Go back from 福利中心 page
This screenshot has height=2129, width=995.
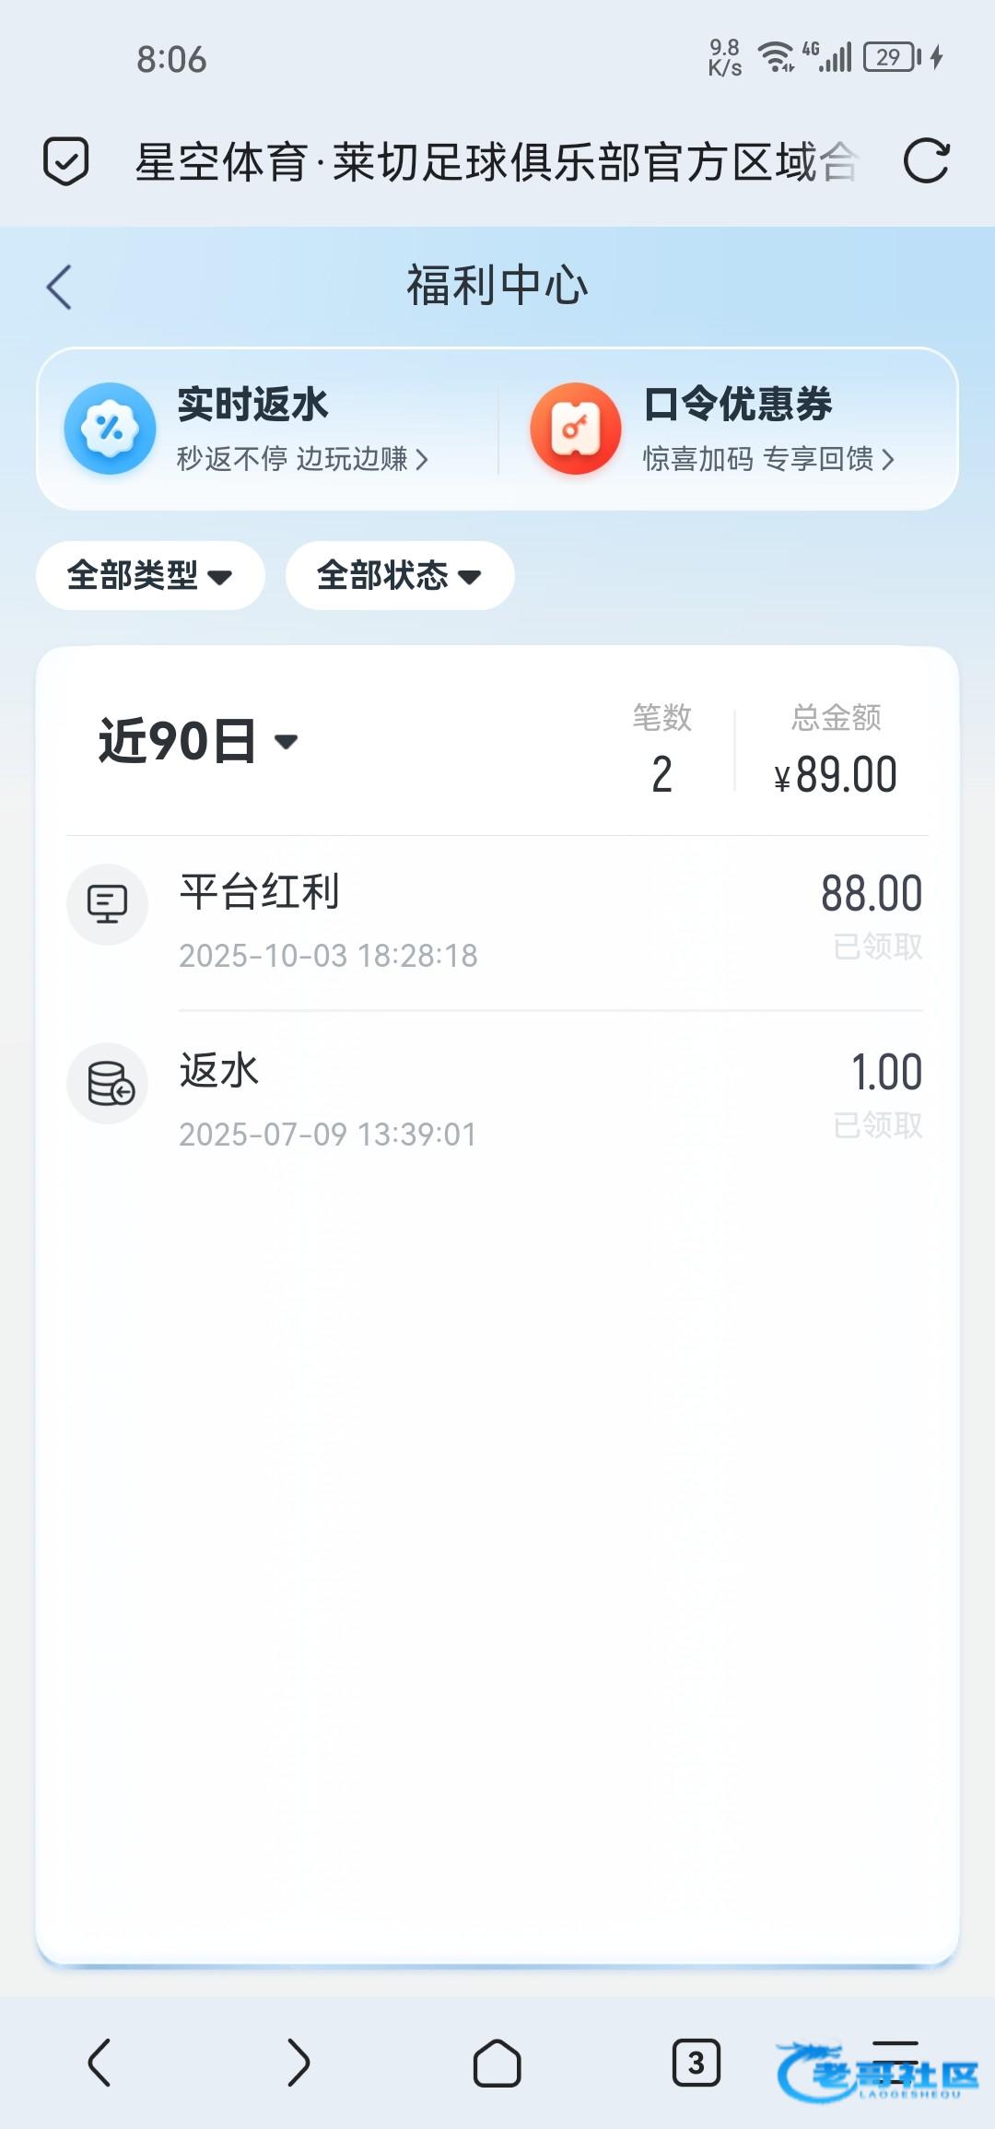pyautogui.click(x=60, y=287)
